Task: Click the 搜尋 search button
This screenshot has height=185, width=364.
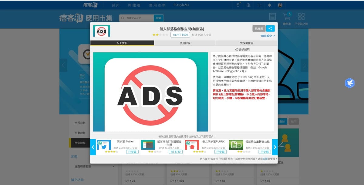Action: tap(159, 18)
